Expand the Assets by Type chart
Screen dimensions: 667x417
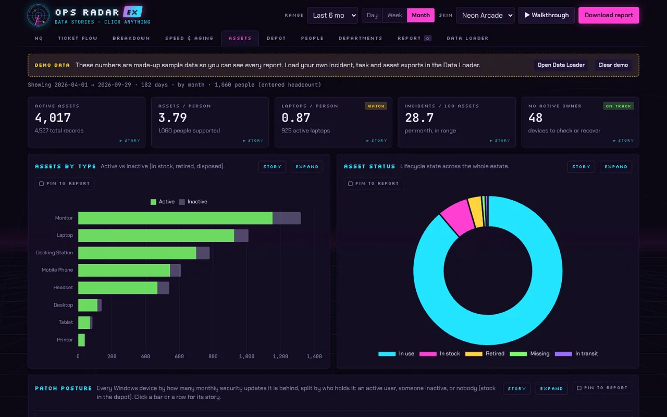point(307,167)
